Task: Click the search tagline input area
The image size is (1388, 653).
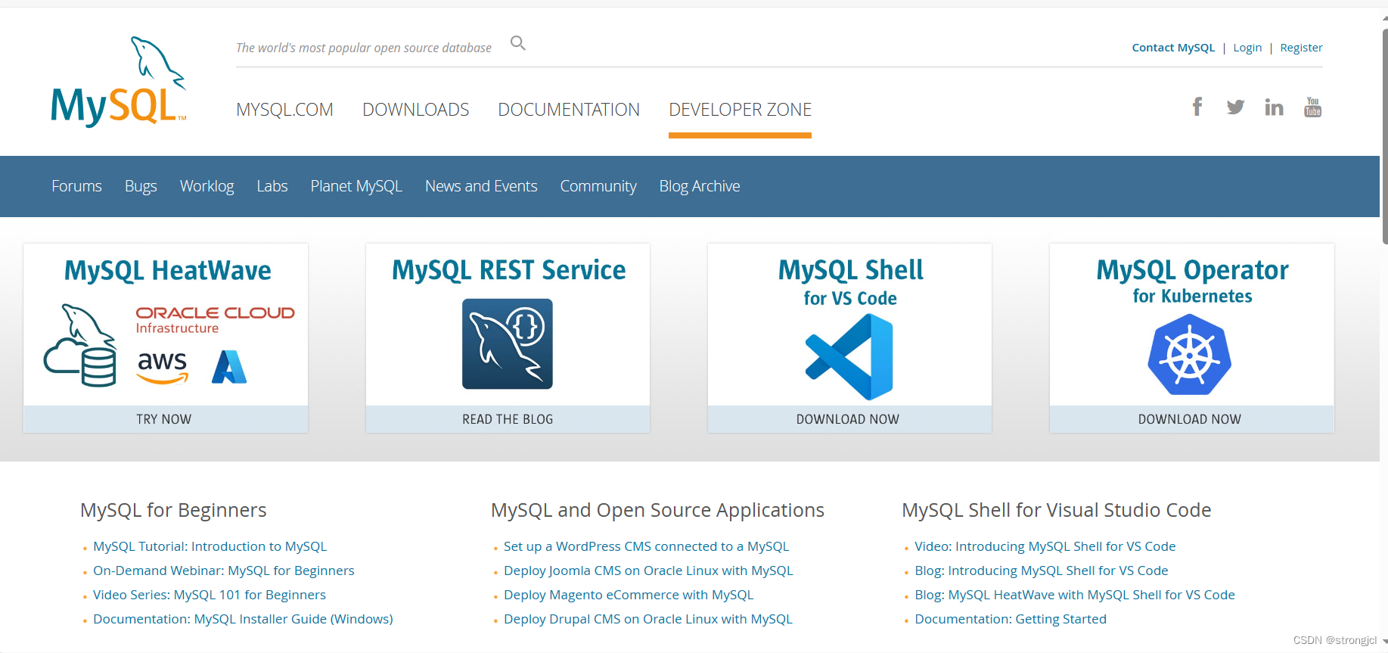Action: tap(364, 48)
